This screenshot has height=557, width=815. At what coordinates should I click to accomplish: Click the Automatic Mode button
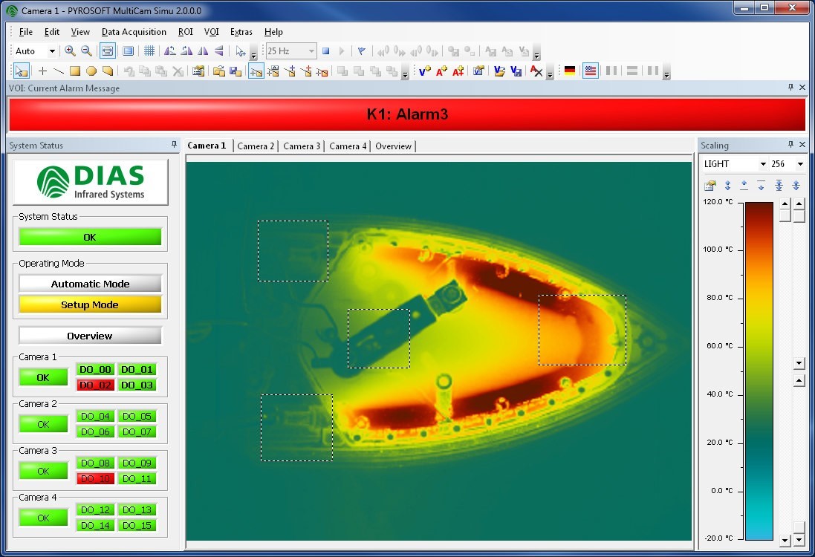click(90, 284)
